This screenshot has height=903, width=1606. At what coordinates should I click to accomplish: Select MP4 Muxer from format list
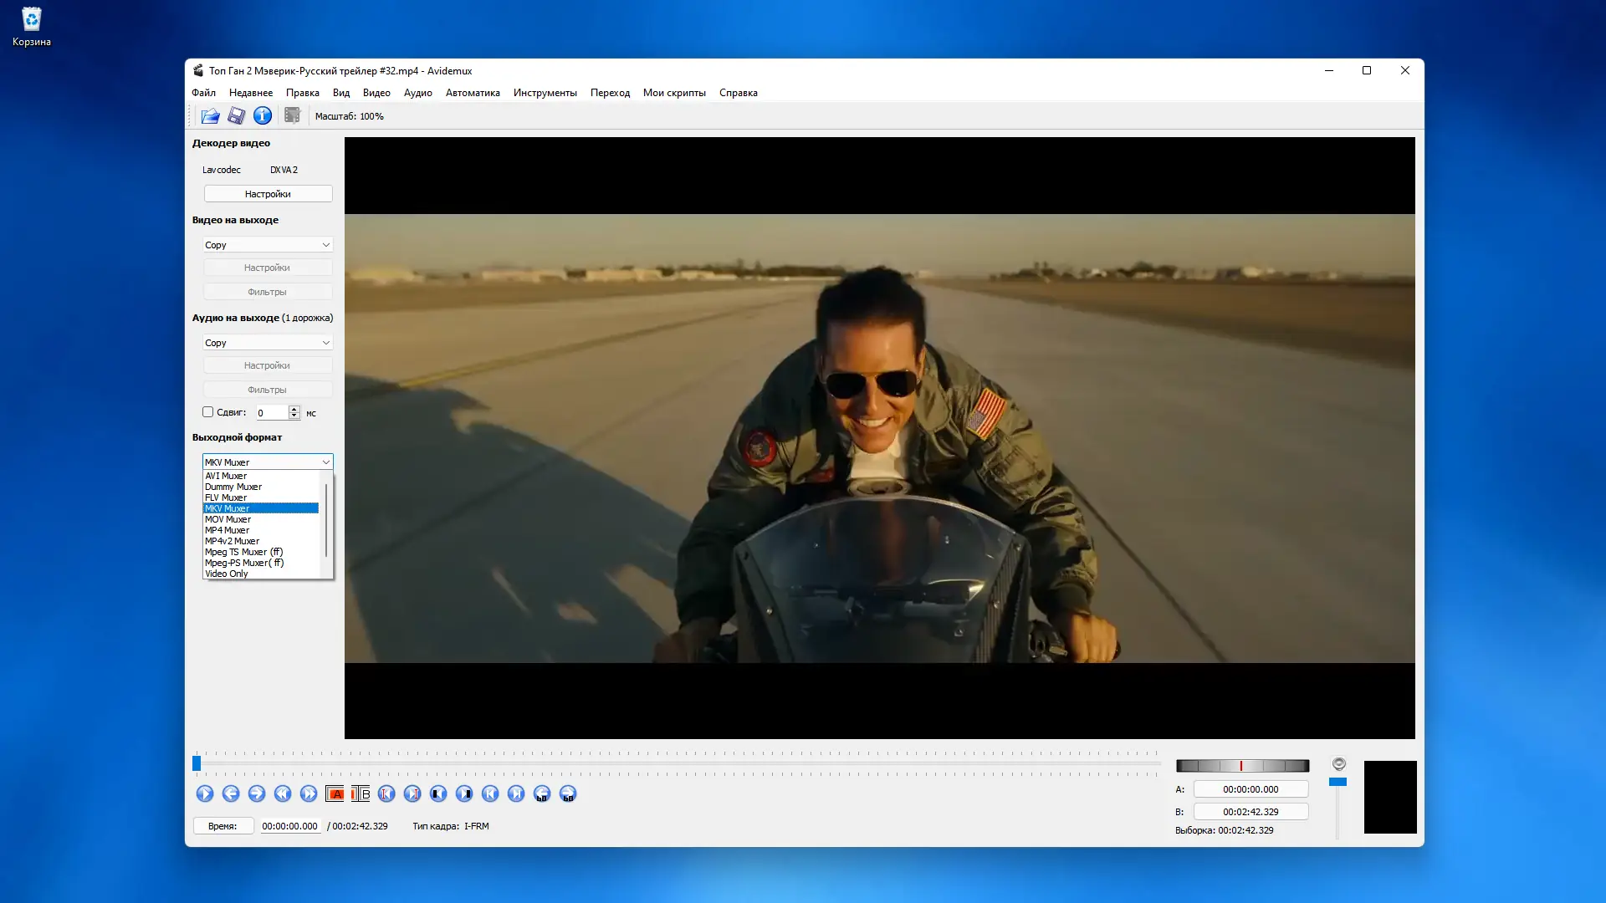pos(228,530)
